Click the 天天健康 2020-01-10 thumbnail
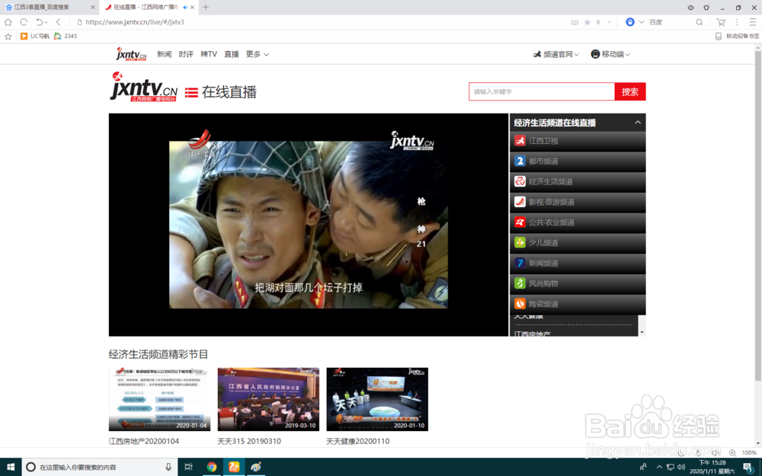Image resolution: width=762 pixels, height=476 pixels. [377, 399]
